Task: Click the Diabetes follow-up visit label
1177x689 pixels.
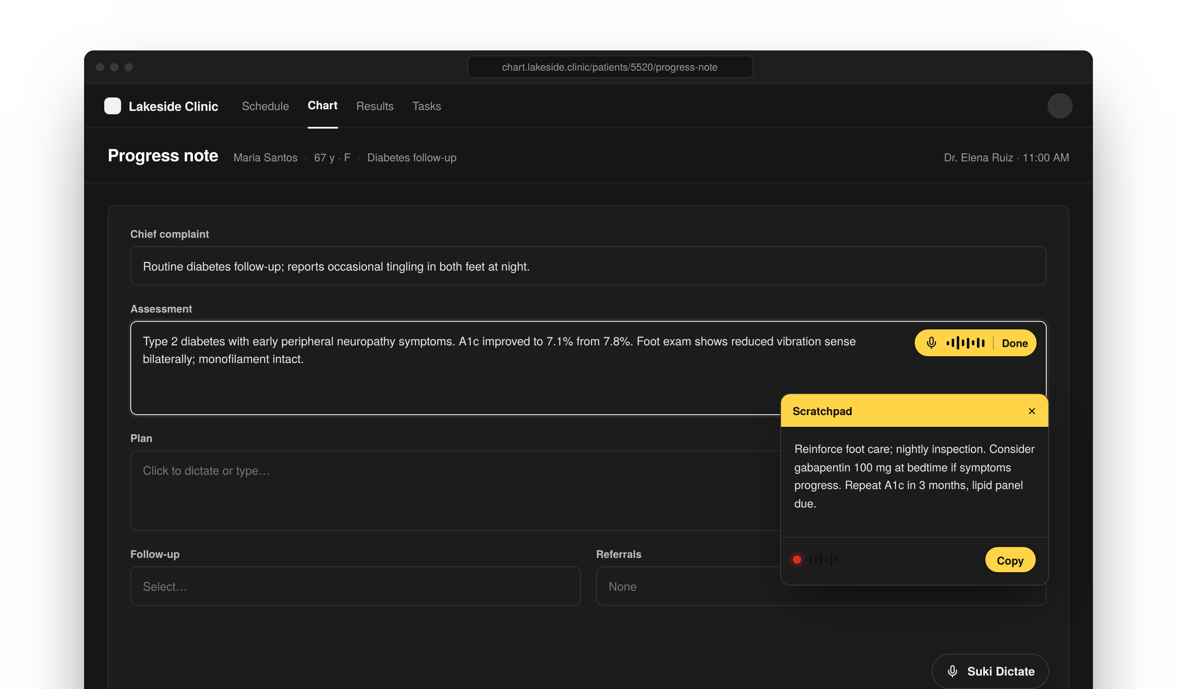Action: pyautogui.click(x=412, y=158)
